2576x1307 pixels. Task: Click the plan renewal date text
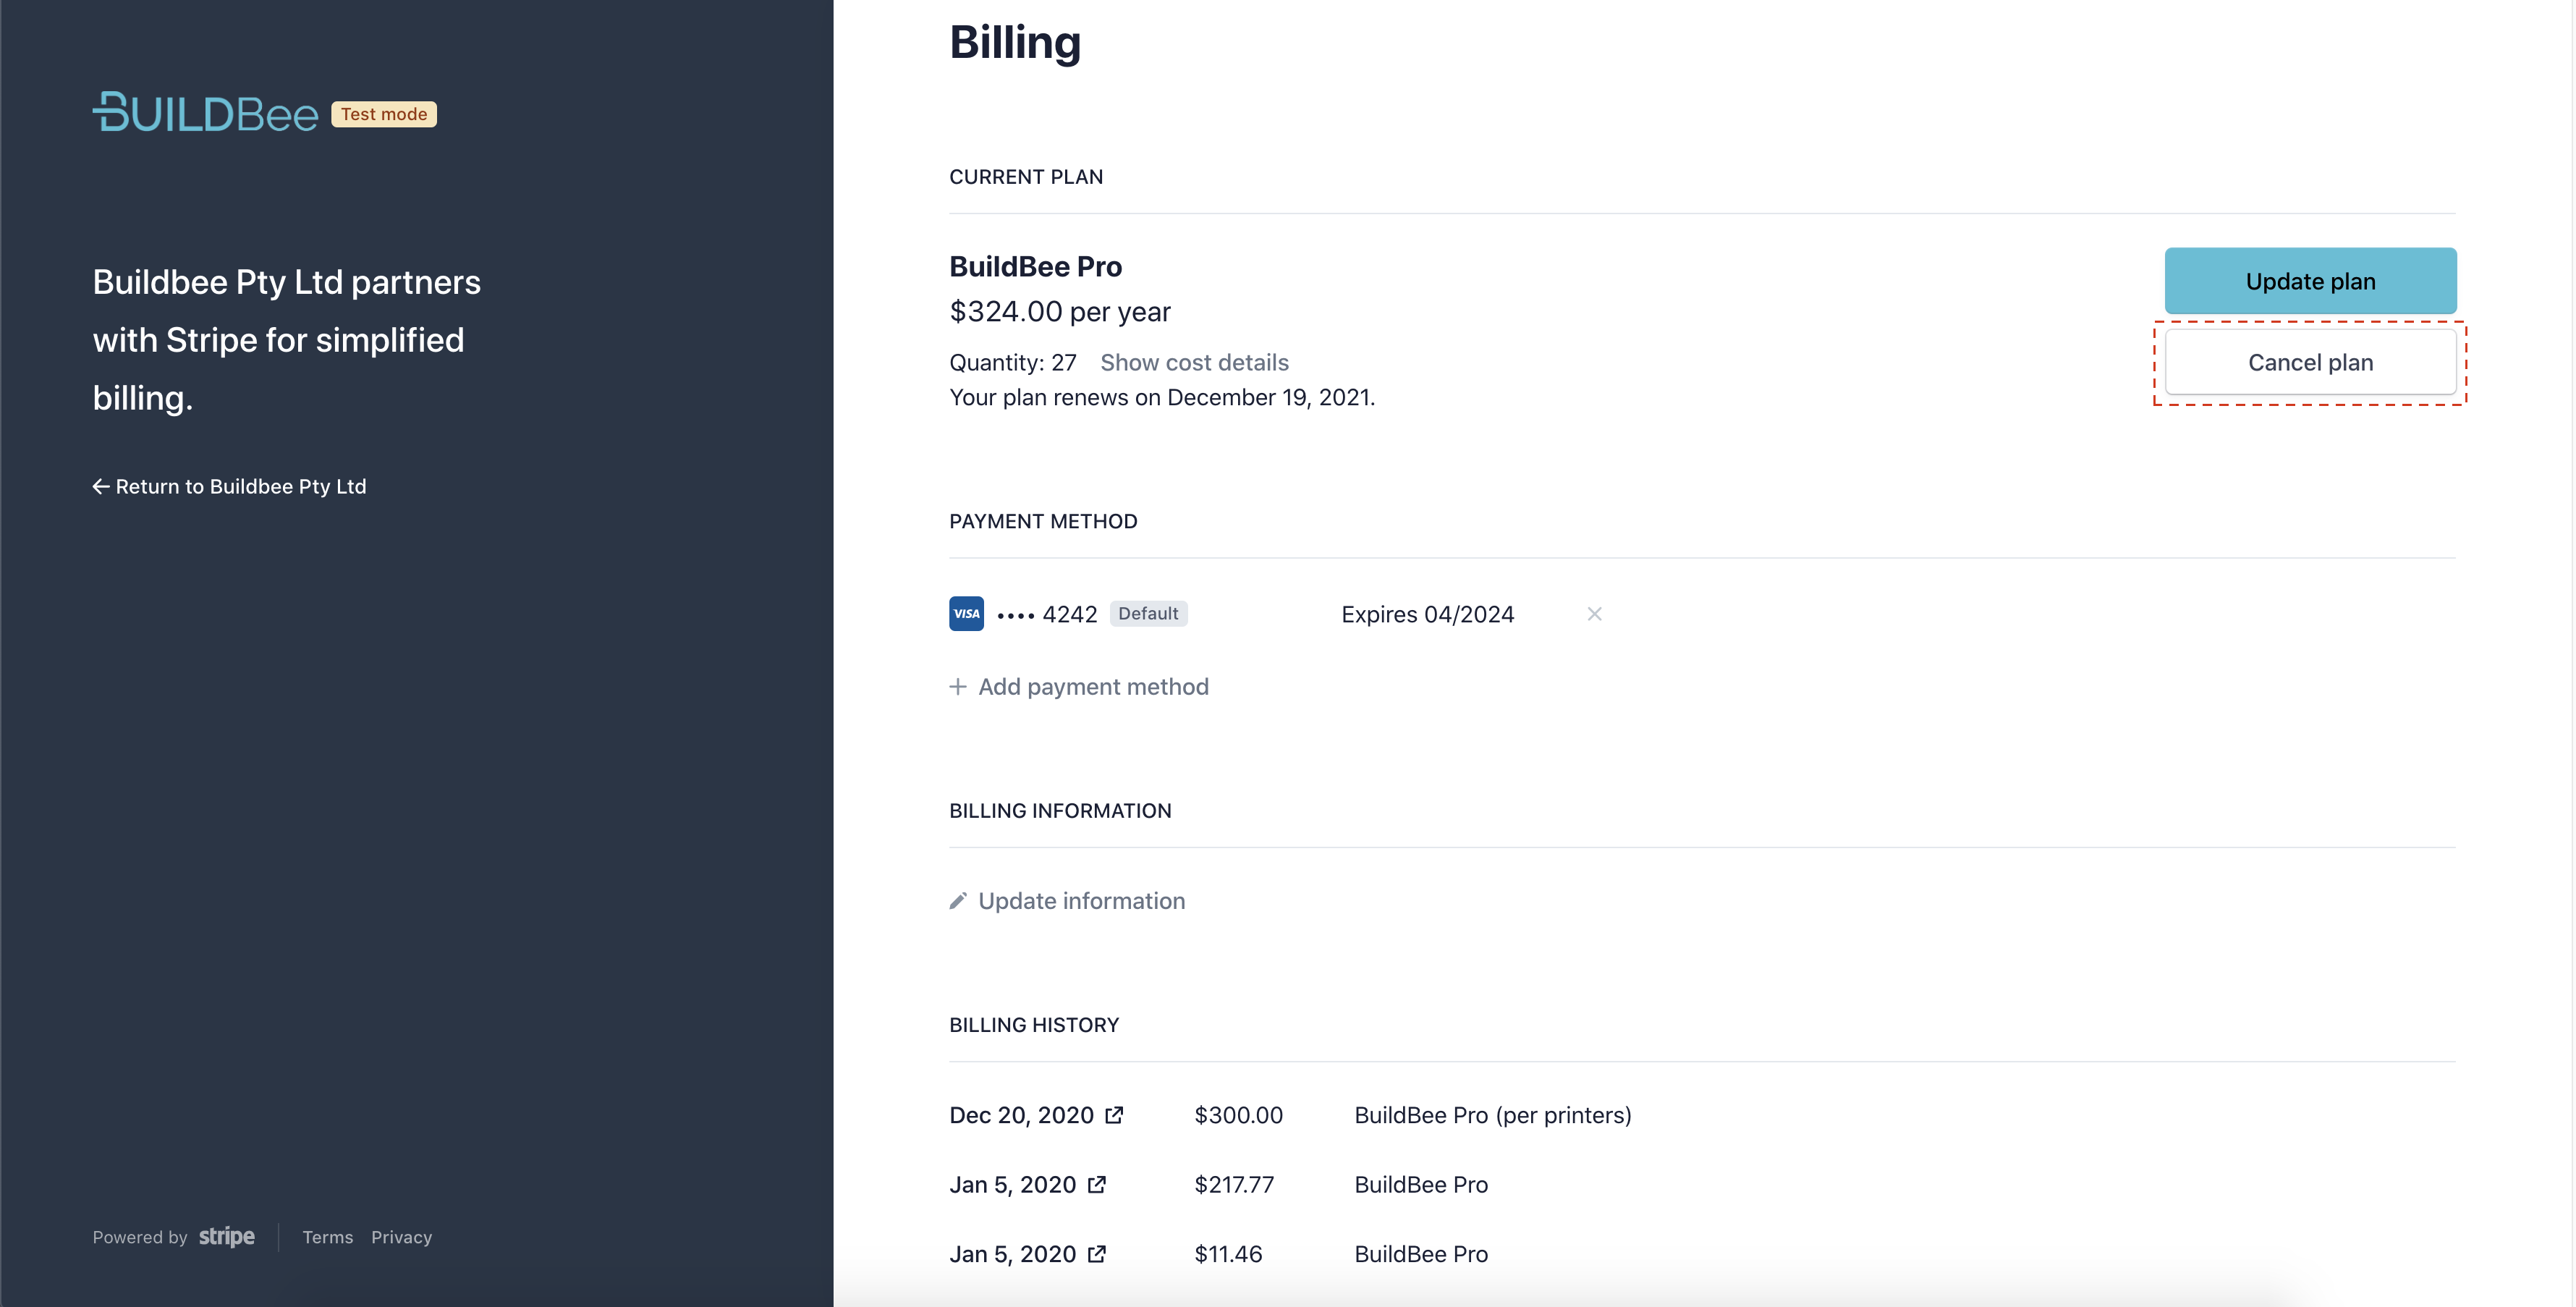pos(1162,397)
